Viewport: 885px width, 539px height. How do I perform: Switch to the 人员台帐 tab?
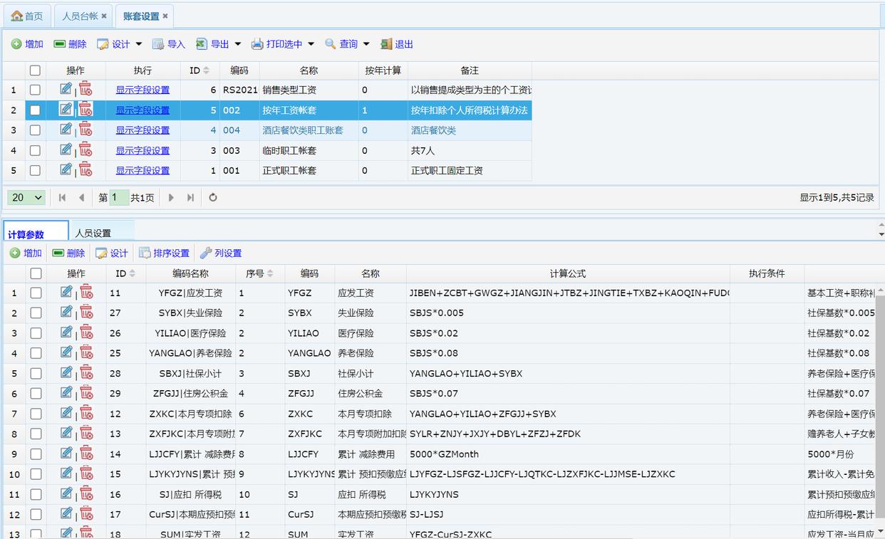pyautogui.click(x=79, y=16)
